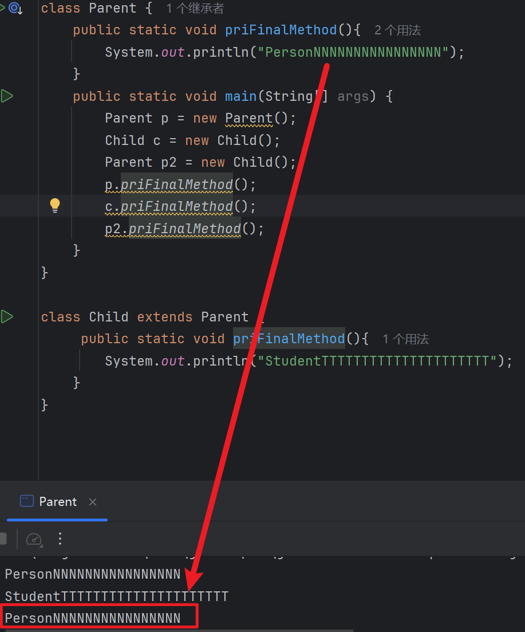This screenshot has height=632, width=525.
Task: Switch to the Parent run tab
Action: [x=57, y=502]
